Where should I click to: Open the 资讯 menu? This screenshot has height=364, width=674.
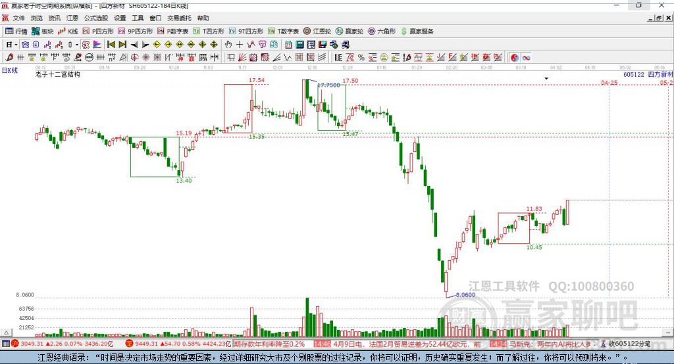(54, 18)
